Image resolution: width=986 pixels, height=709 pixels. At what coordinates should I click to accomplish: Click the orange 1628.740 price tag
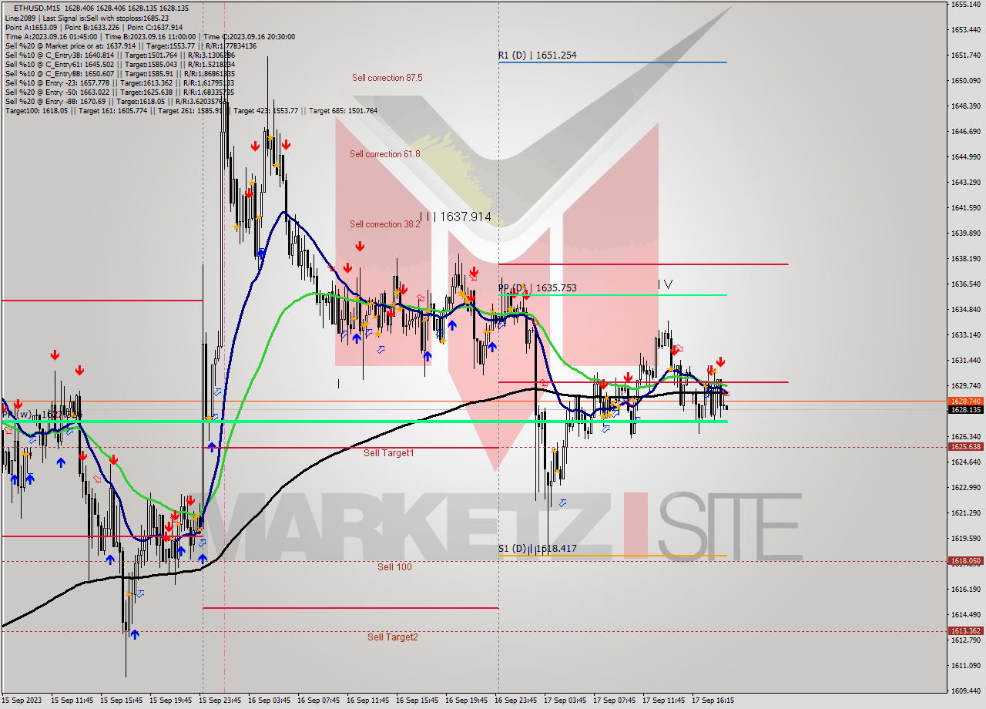tap(965, 402)
